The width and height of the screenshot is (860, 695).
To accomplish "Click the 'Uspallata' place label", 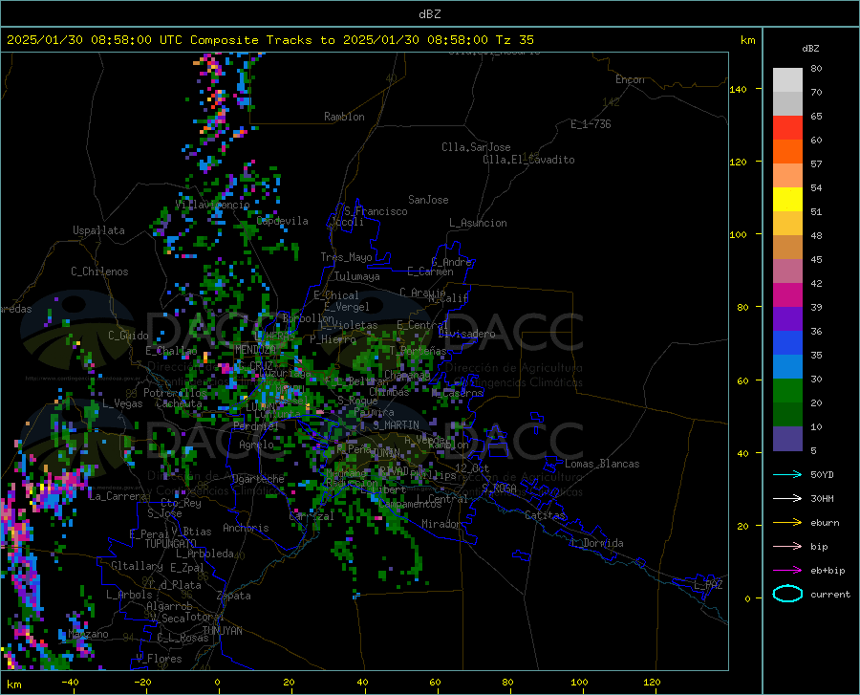I will click(x=98, y=230).
